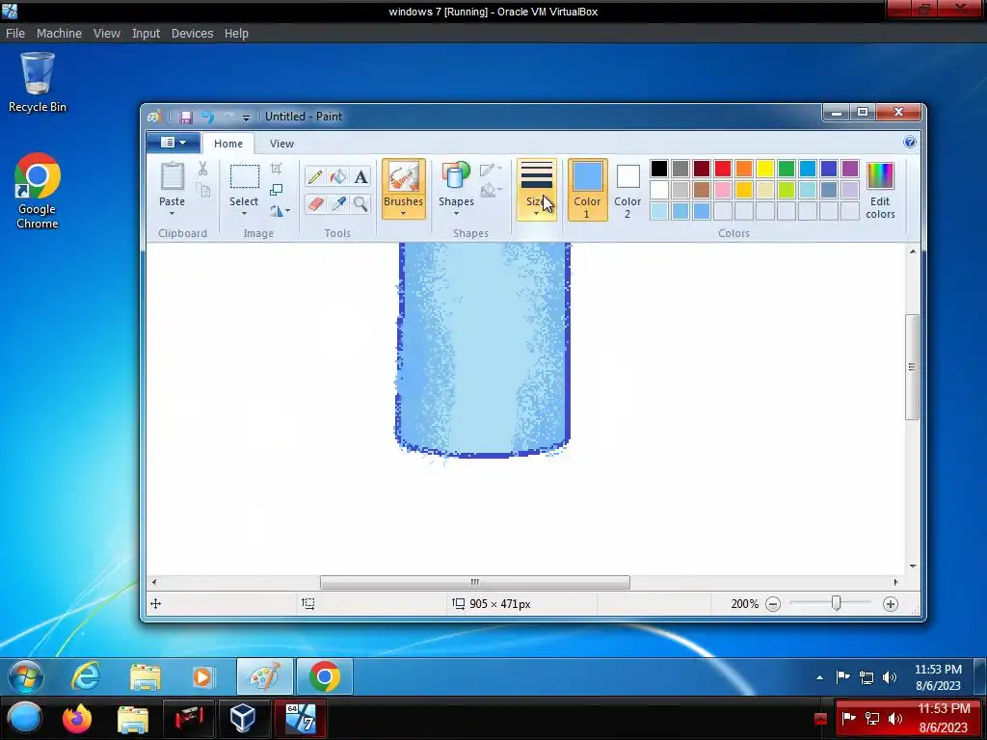Image resolution: width=987 pixels, height=740 pixels.
Task: Pick the red color swatch
Action: (723, 169)
